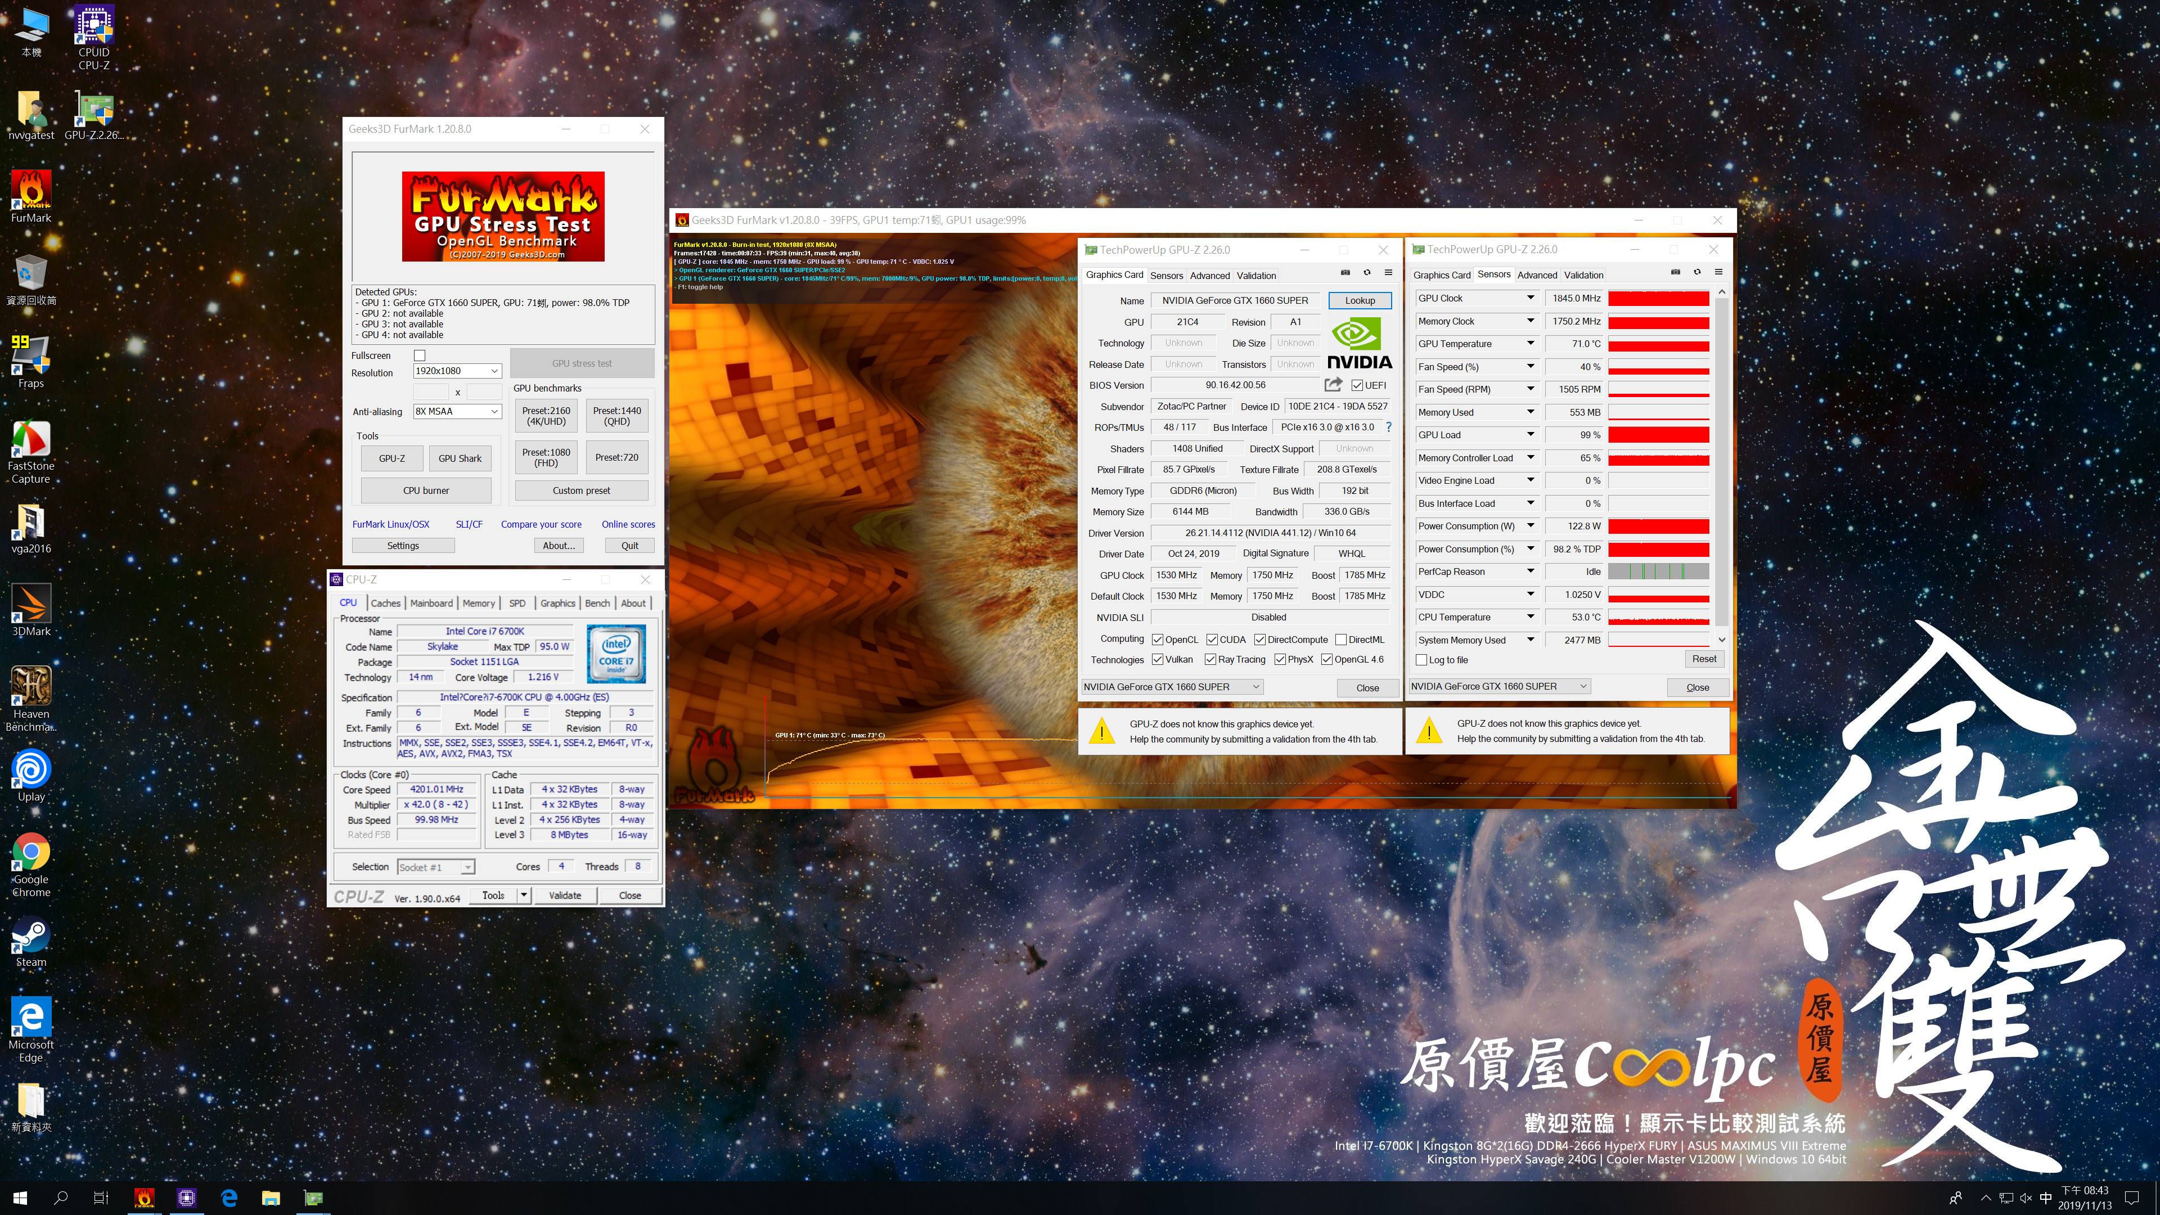Click the camera icon in GPU-Z Sensors window
This screenshot has height=1215, width=2160.
click(1675, 272)
